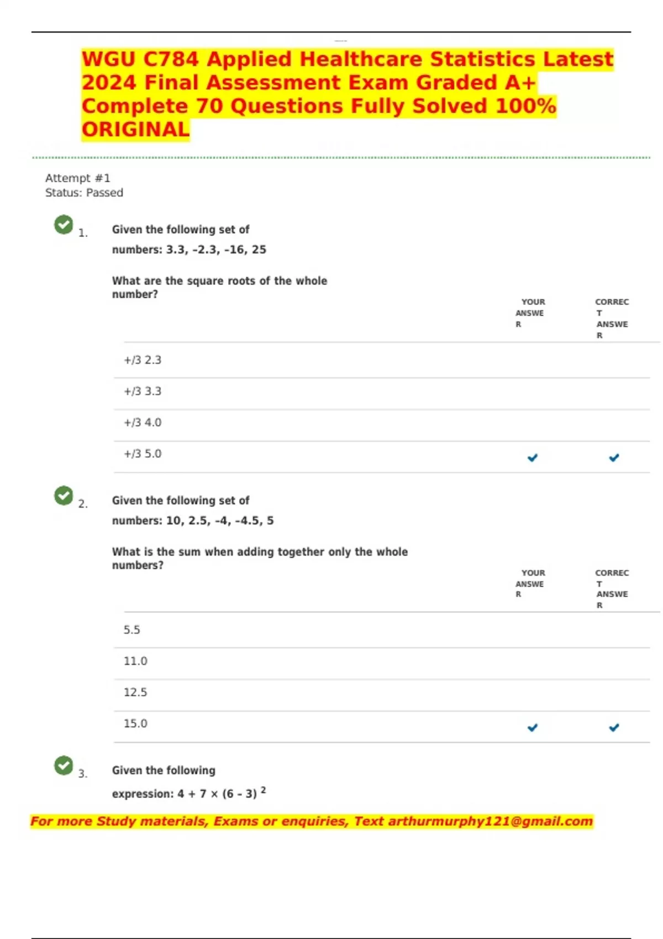The height and width of the screenshot is (939, 663).
Task: Choose the 12.5 answer option
Action: pyautogui.click(x=135, y=693)
